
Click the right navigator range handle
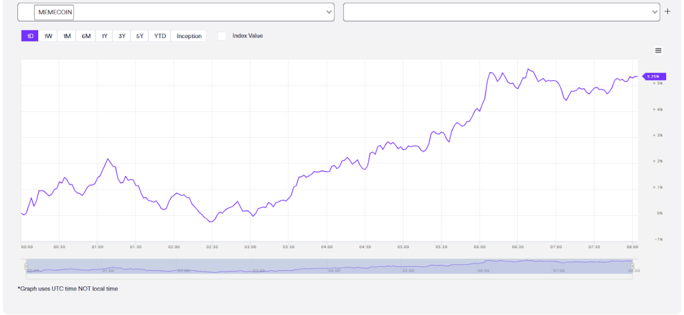coord(632,266)
